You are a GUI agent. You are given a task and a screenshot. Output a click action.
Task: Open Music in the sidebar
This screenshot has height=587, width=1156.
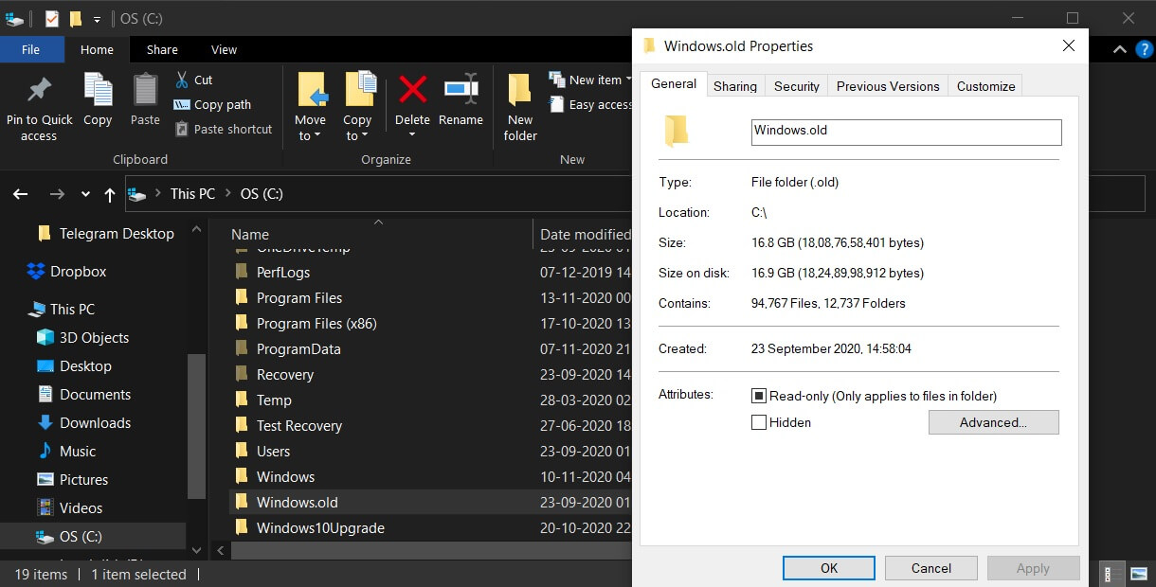pyautogui.click(x=78, y=451)
